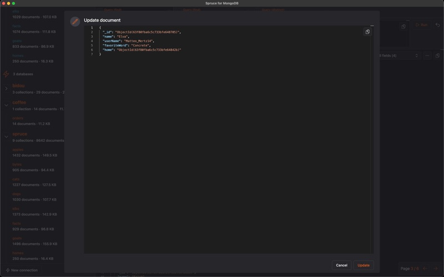Click the lightning icon beside New connection
Viewport: 444px width, 277px height.
click(8, 270)
